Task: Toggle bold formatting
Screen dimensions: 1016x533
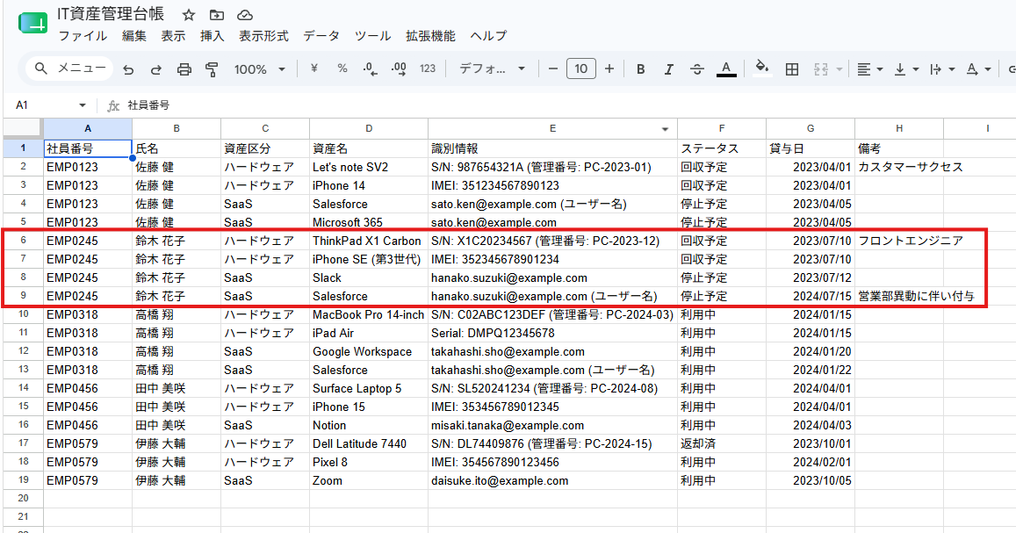Action: [640, 68]
